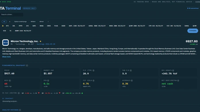Click the AI Snapshot heading

8,99
